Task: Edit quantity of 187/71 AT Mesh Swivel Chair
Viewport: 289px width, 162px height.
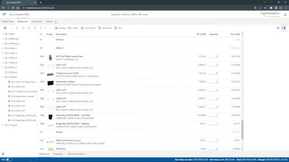Action: (x=213, y=57)
